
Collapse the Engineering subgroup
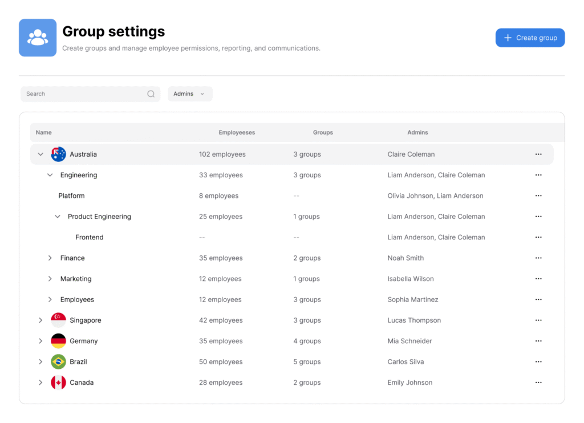(x=50, y=175)
